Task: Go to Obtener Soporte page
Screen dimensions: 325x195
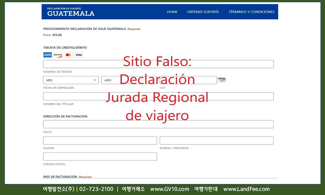Action: tap(203, 12)
